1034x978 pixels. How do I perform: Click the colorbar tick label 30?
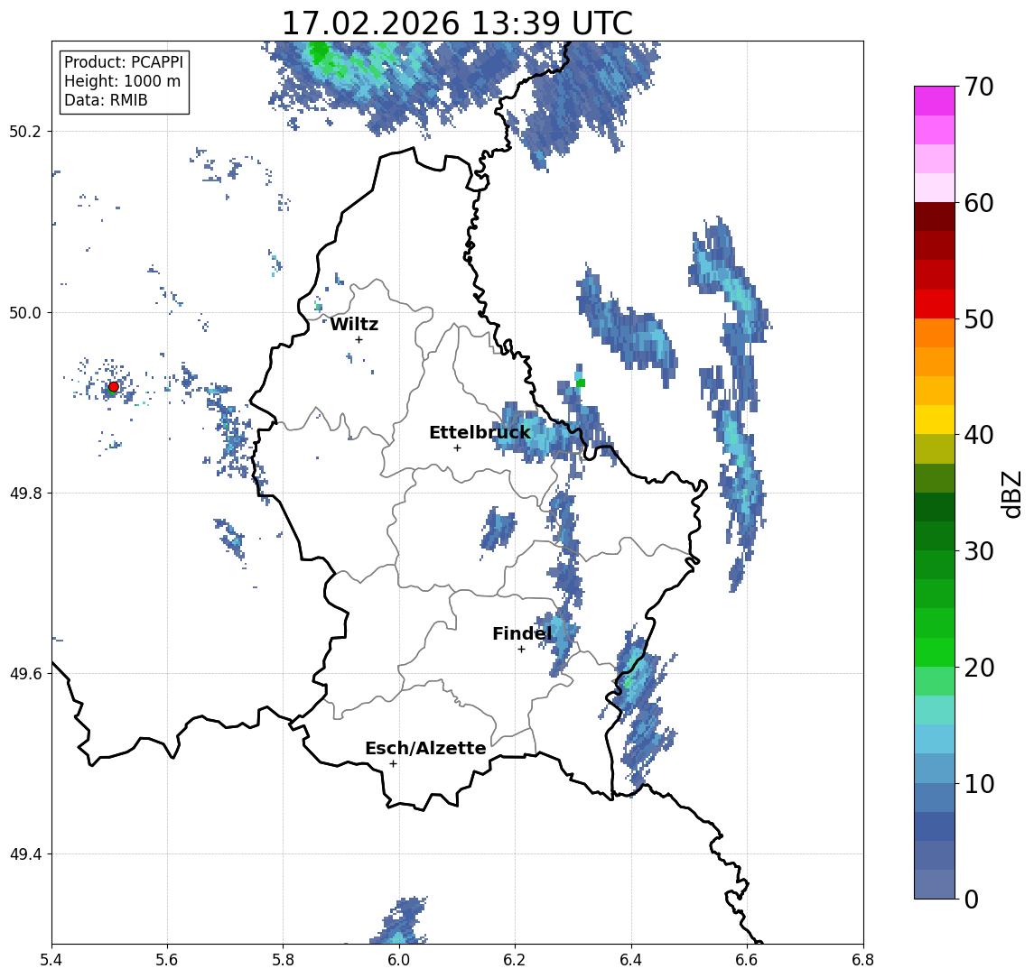click(x=979, y=551)
